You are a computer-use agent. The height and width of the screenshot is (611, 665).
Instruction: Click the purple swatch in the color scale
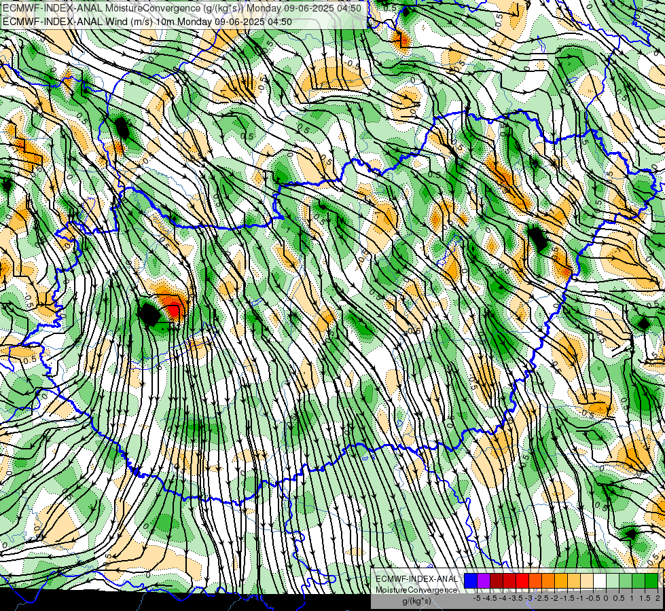[x=484, y=581]
